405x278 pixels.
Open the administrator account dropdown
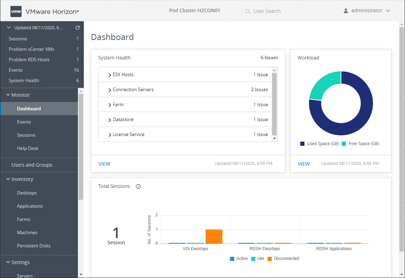pos(388,10)
